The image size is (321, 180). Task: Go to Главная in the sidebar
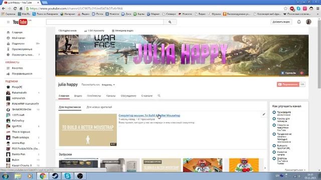[x=17, y=32]
